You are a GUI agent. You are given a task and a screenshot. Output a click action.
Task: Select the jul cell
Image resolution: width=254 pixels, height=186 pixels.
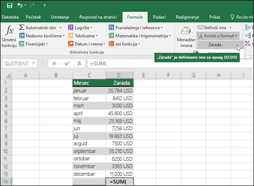89,136
